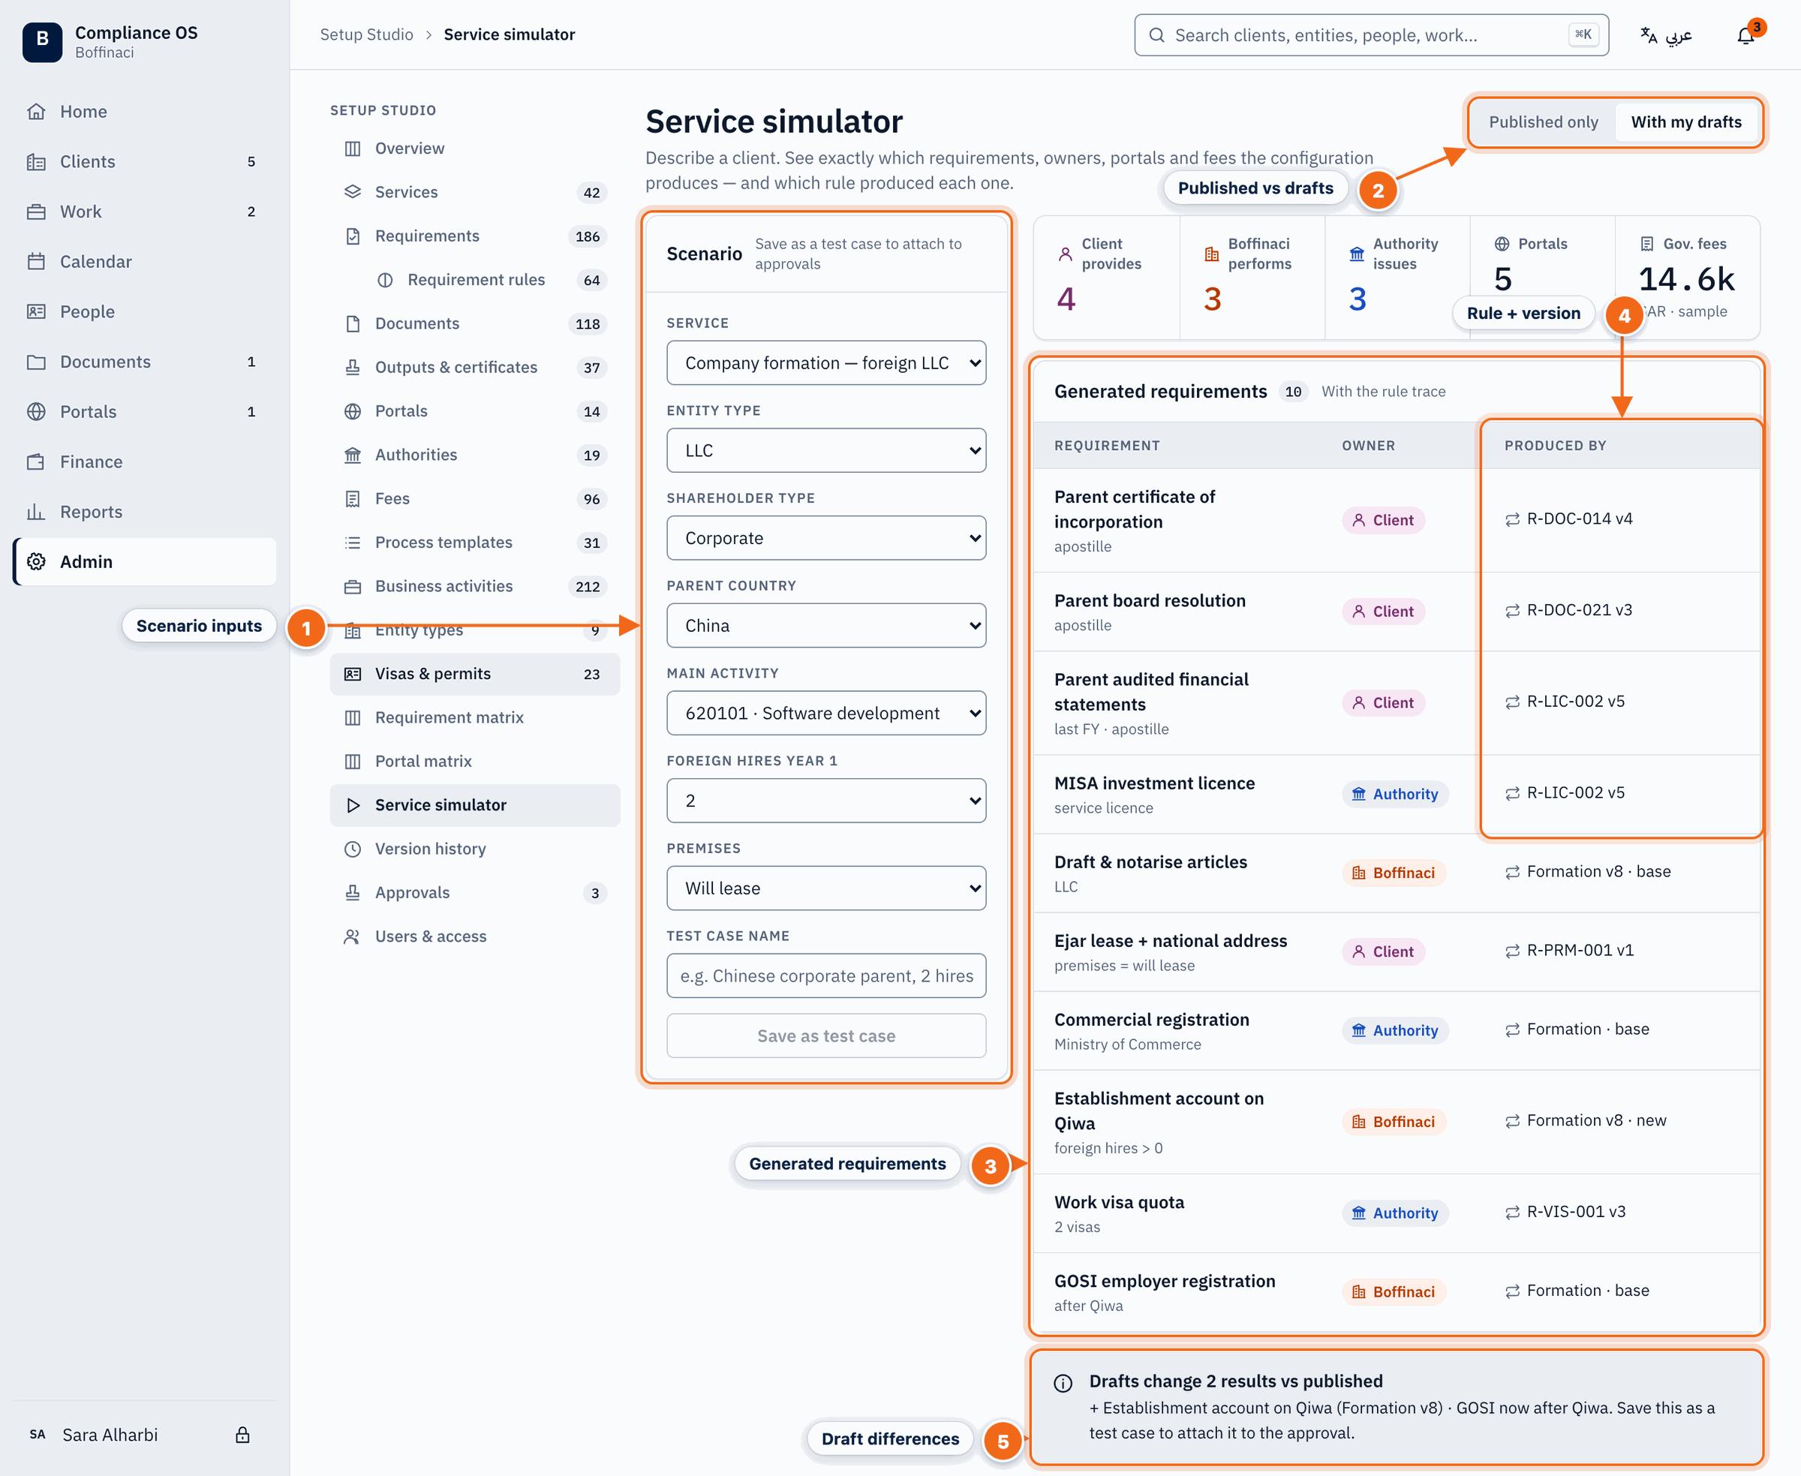The image size is (1801, 1476).
Task: Click the Home house icon
Action: [x=37, y=111]
